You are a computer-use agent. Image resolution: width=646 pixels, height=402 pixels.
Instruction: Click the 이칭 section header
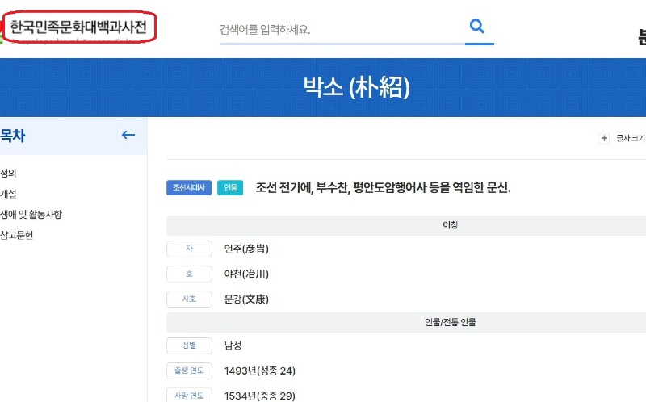(451, 226)
